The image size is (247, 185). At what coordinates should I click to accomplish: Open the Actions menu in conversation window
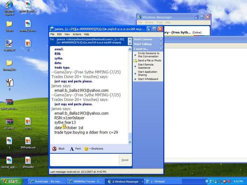(x=77, y=34)
